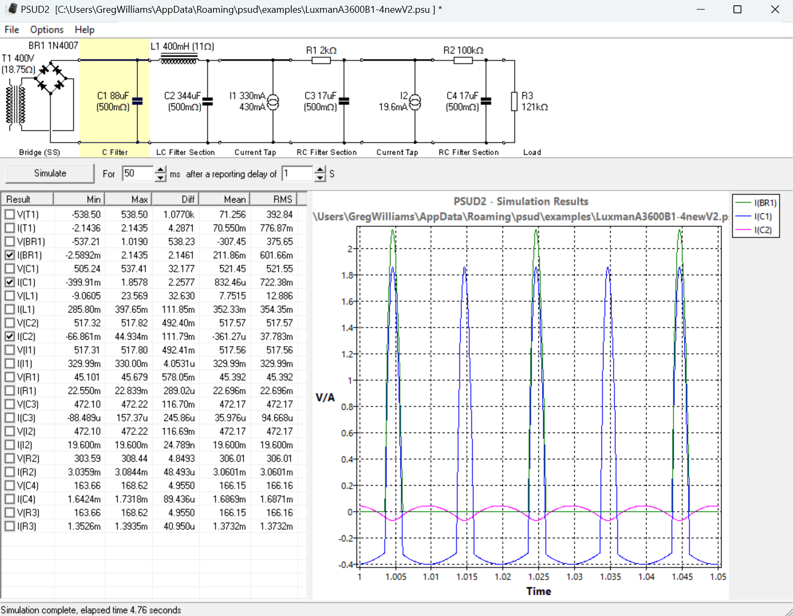Decrease reporting delay with down arrow

click(320, 178)
